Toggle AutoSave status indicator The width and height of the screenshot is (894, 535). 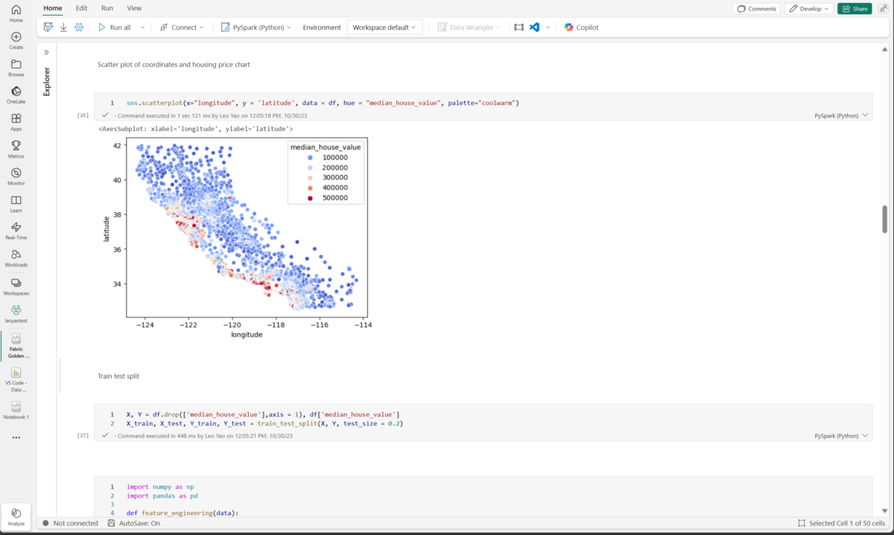tap(134, 523)
